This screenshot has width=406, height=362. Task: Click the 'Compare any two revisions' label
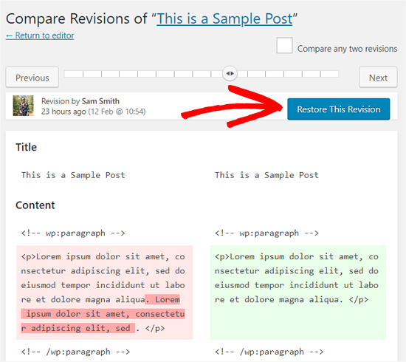coord(347,49)
